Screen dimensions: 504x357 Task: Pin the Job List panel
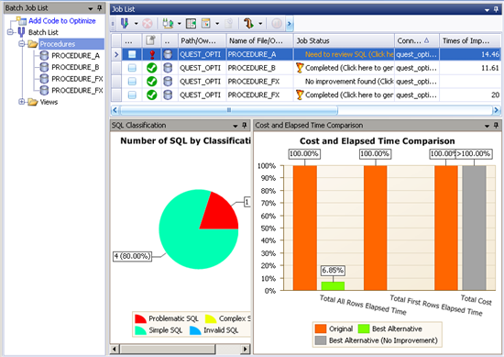tap(496, 9)
